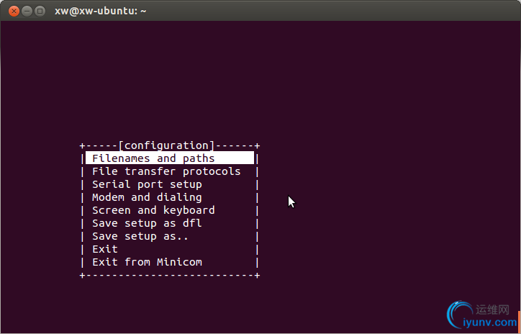Click the 运维网 Chinese watermark text
Screen dimensions: 521x334
tap(492, 310)
